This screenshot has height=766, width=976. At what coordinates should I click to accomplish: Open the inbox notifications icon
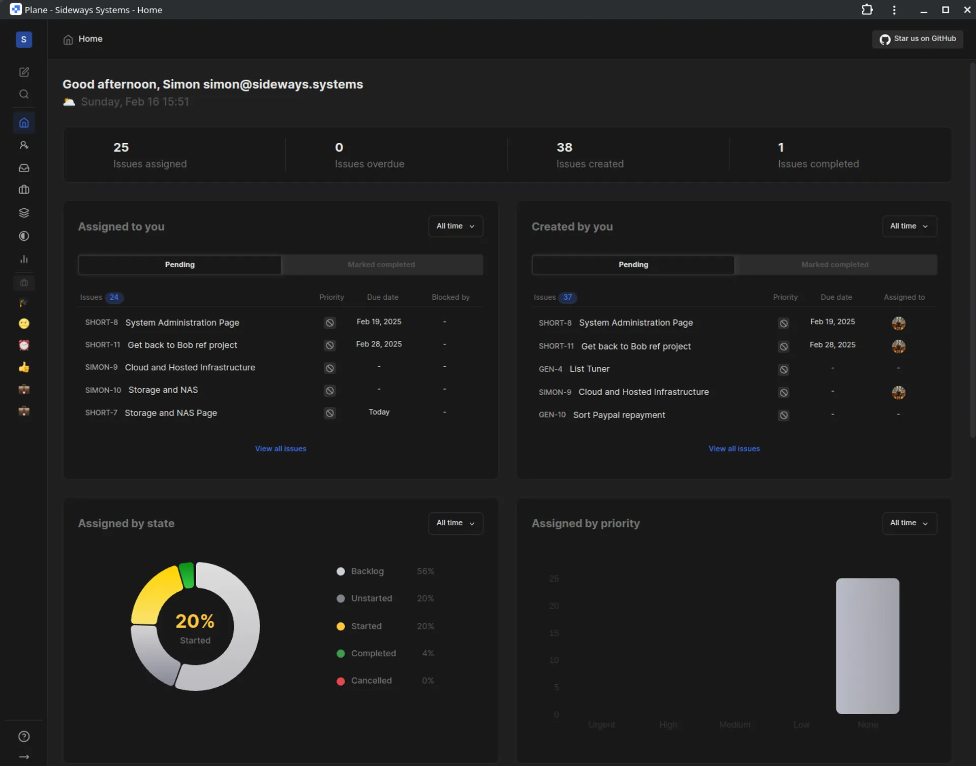(x=24, y=168)
